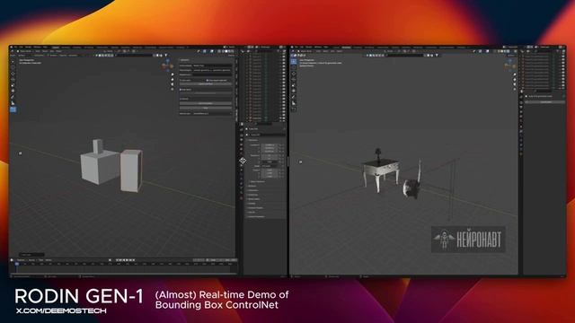Select the Add Cube tool in left Blender window

click(13, 109)
